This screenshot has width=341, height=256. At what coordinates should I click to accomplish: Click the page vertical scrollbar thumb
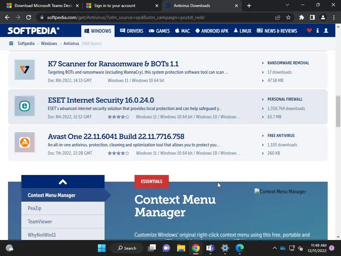[x=338, y=111]
